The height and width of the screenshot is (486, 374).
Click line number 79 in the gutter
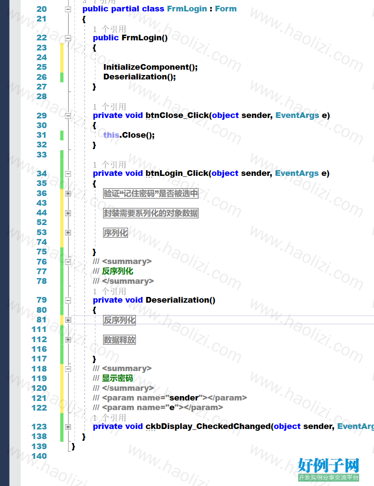(42, 300)
